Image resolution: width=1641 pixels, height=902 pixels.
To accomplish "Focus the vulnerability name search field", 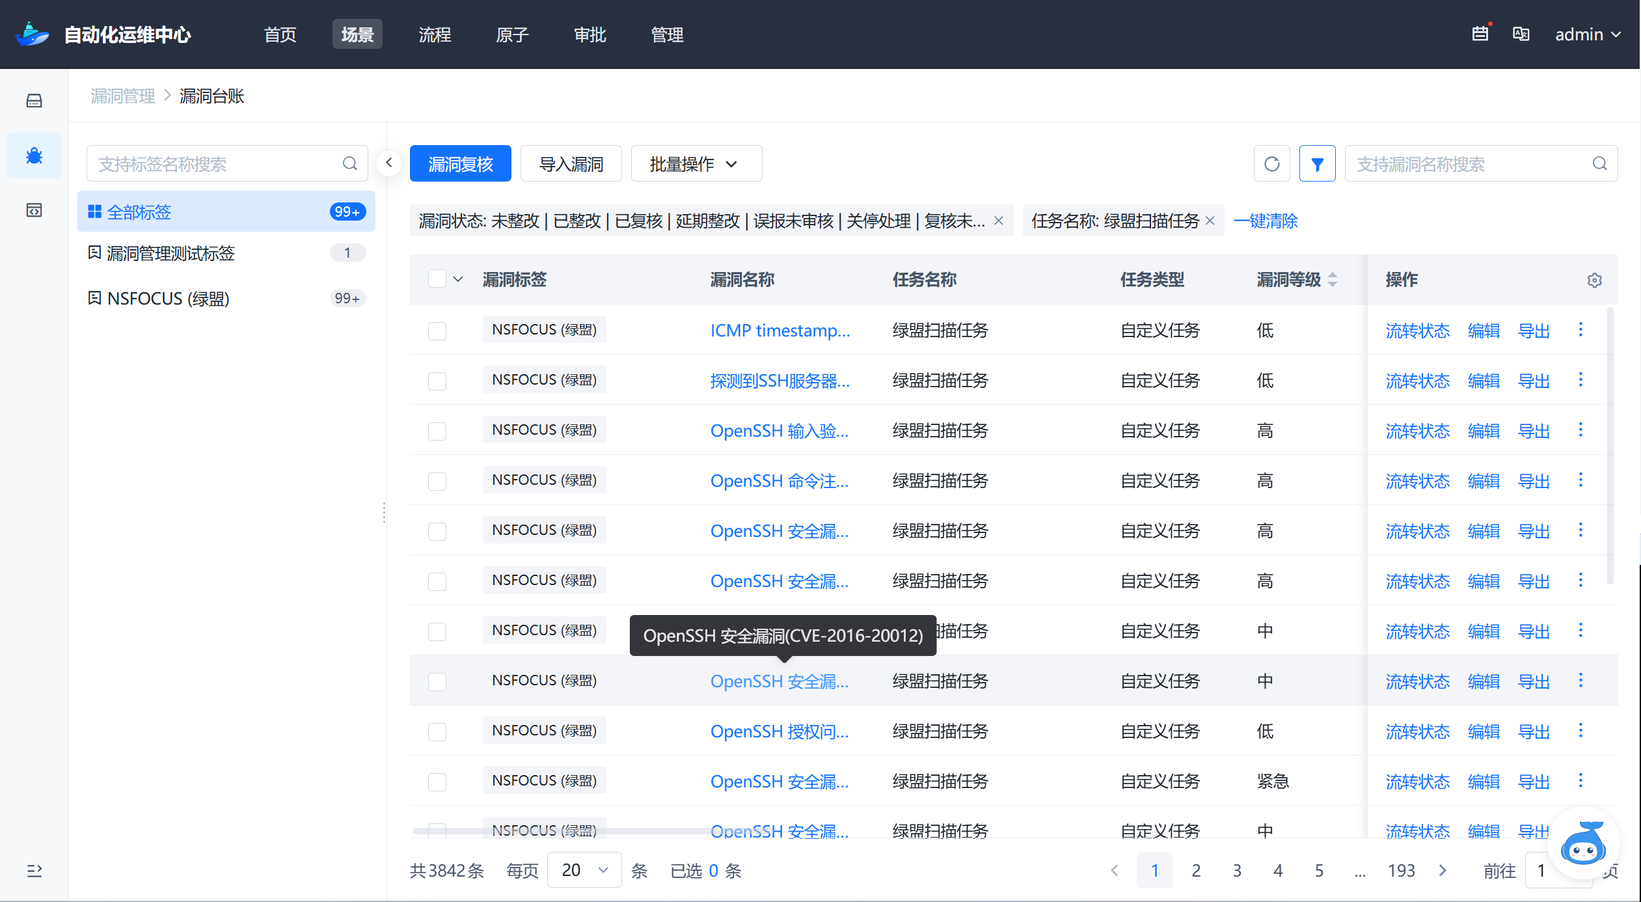I will click(1481, 164).
